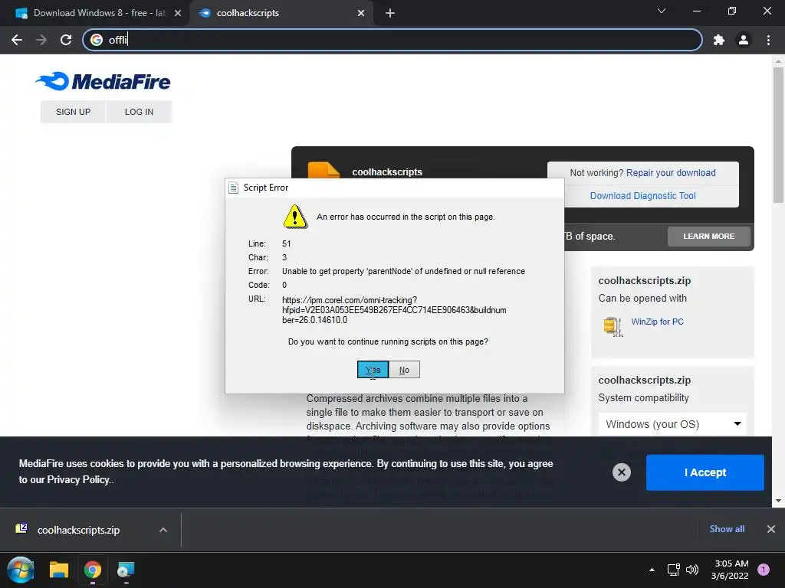The image size is (785, 588).
Task: Expand coolhackscripts.zip download options chevron
Action: click(163, 530)
